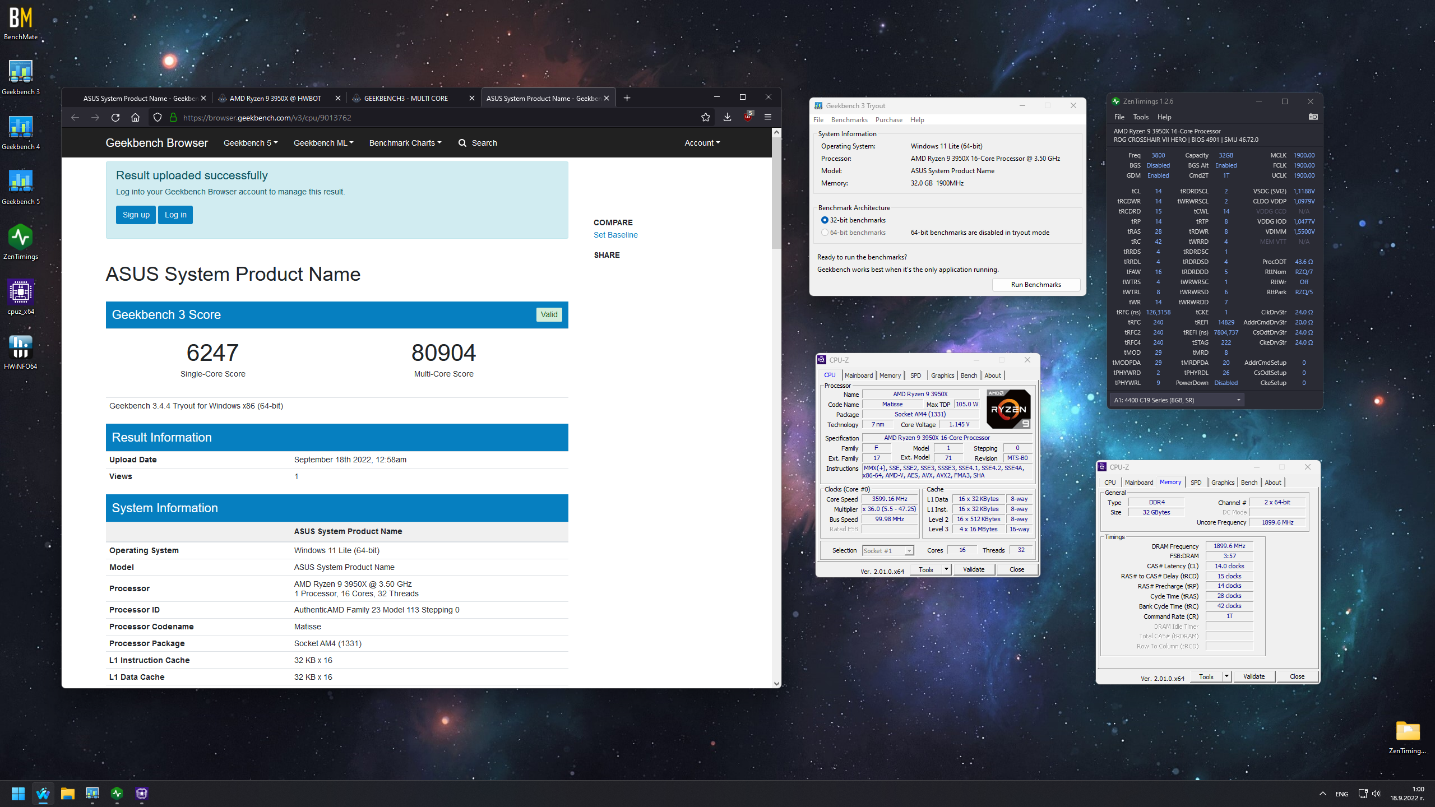The image size is (1435, 807).
Task: Take a ZenTimings screenshot with camera icon
Action: pyautogui.click(x=1313, y=117)
